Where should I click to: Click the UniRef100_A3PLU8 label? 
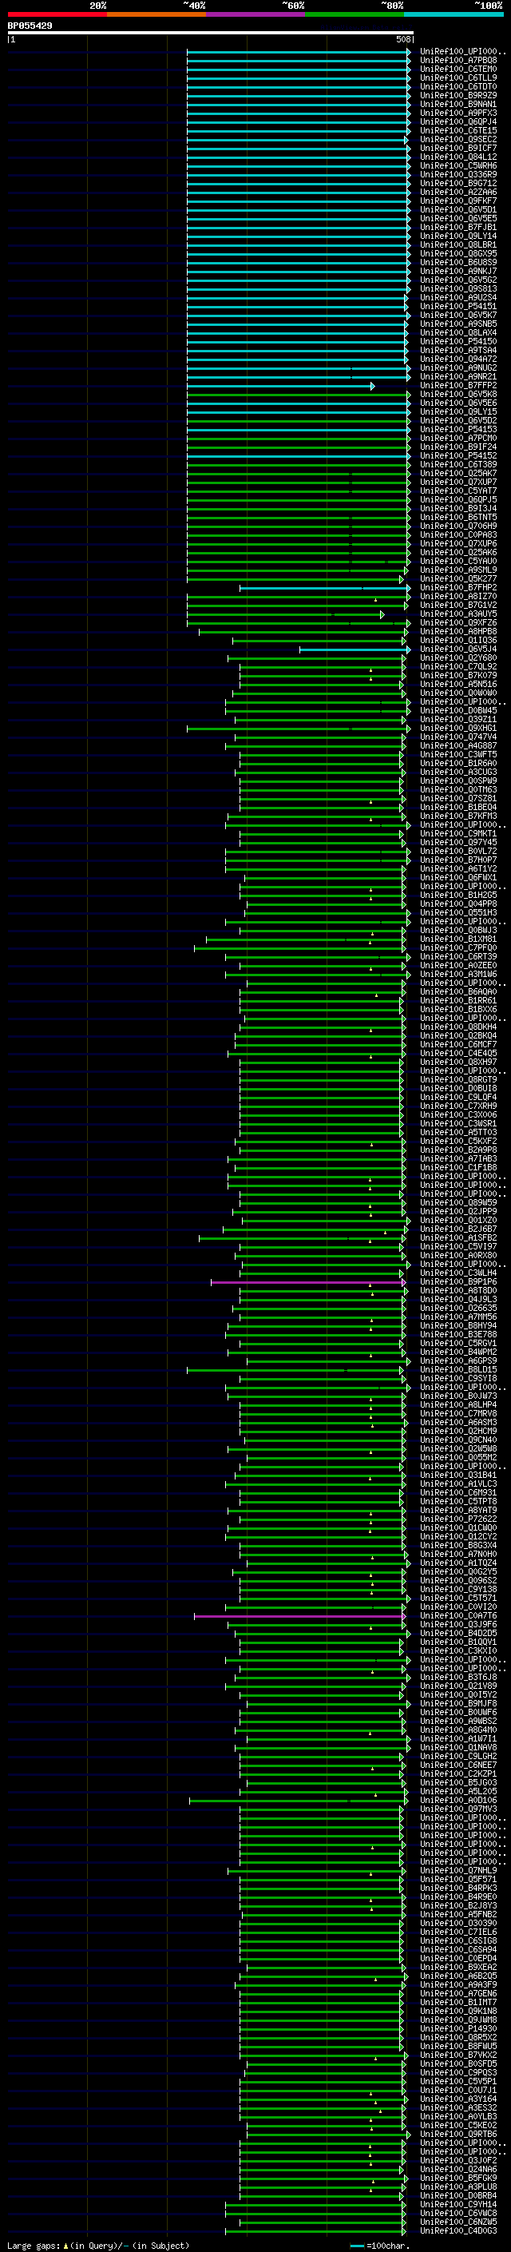pos(458,2187)
